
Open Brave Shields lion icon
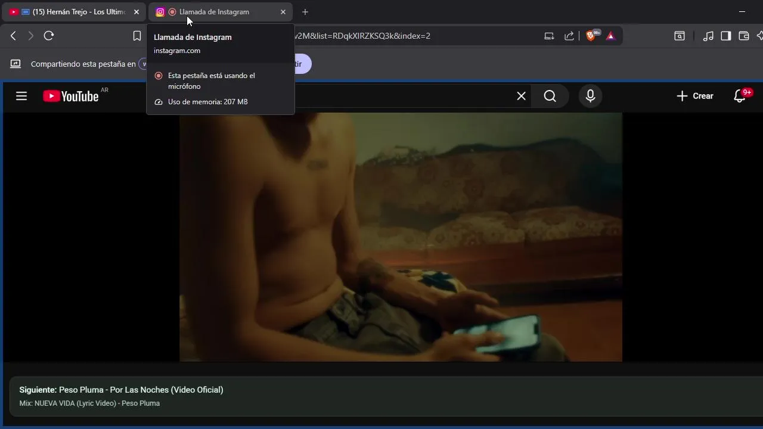coord(592,35)
